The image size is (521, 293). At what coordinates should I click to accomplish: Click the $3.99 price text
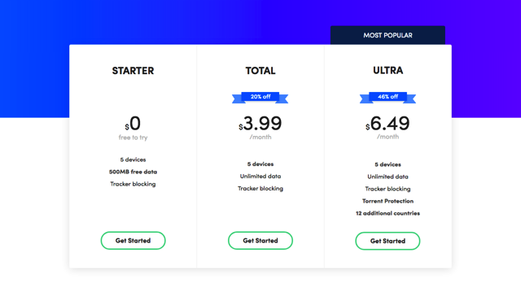[x=260, y=124]
